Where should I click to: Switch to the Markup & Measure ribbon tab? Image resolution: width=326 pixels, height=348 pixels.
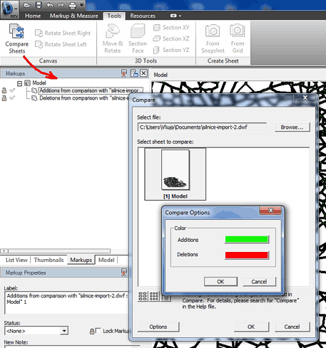pos(74,16)
